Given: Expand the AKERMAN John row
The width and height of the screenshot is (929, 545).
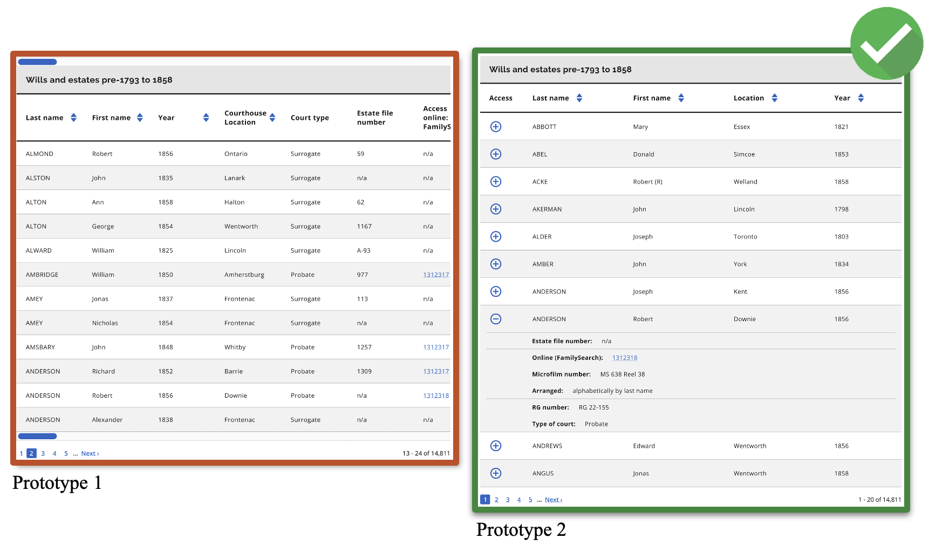Looking at the screenshot, I should (x=496, y=209).
